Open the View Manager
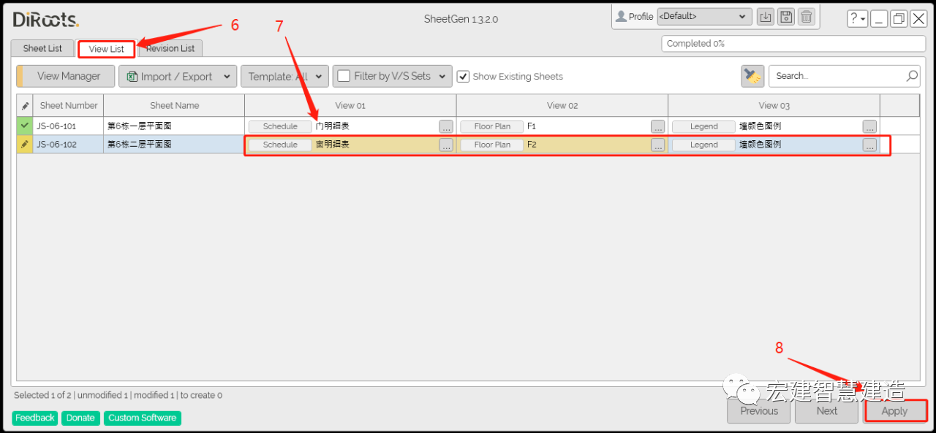Image resolution: width=936 pixels, height=433 pixels. click(x=66, y=76)
